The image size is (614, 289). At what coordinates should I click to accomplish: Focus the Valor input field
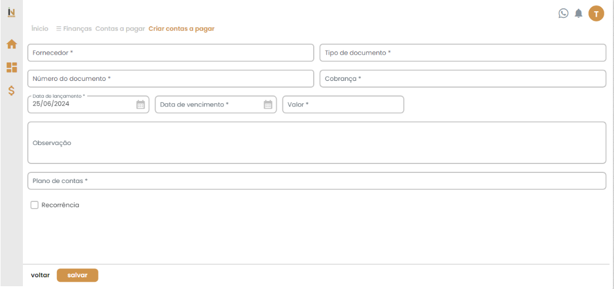point(343,105)
